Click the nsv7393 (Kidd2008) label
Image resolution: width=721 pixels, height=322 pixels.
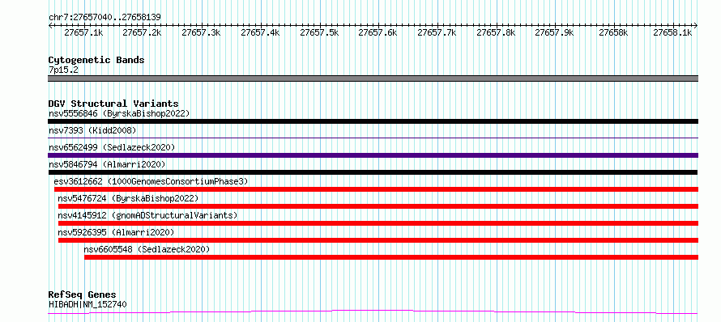point(92,130)
